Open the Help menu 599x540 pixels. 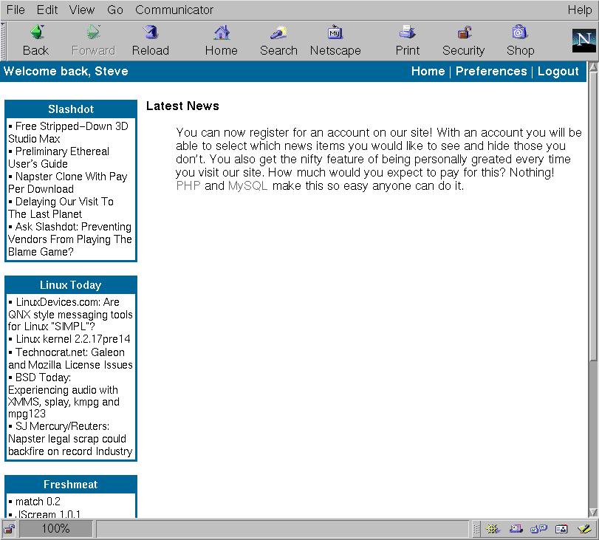click(580, 10)
